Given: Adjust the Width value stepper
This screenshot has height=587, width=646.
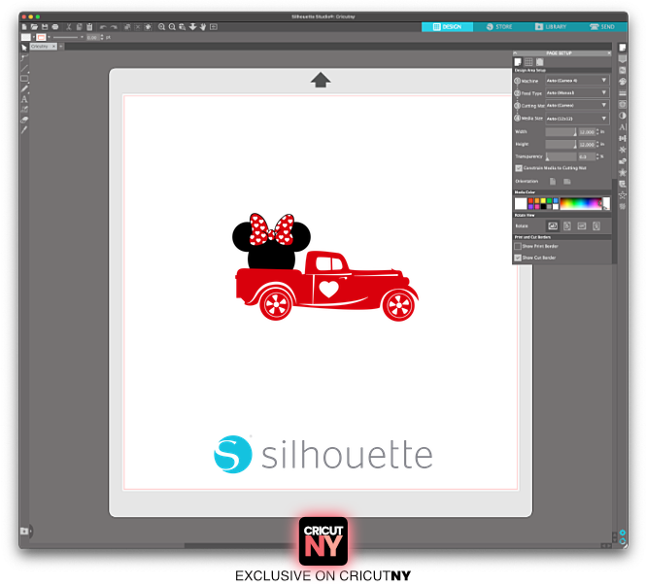Looking at the screenshot, I should tap(597, 132).
